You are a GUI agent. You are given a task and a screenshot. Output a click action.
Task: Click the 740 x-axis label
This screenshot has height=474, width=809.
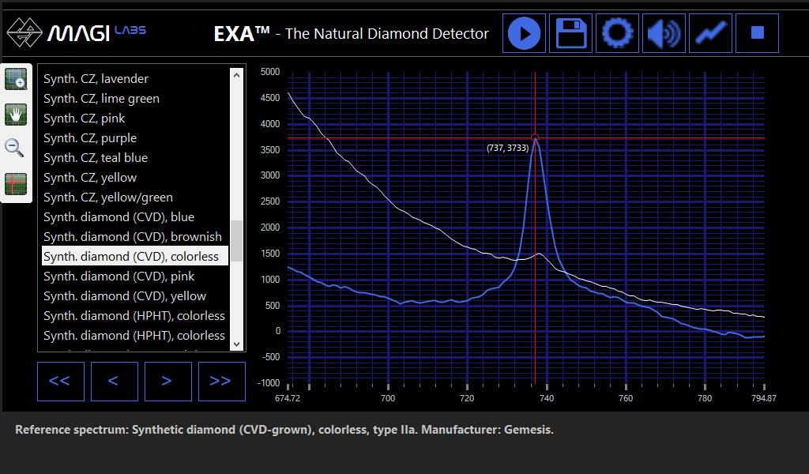click(547, 398)
